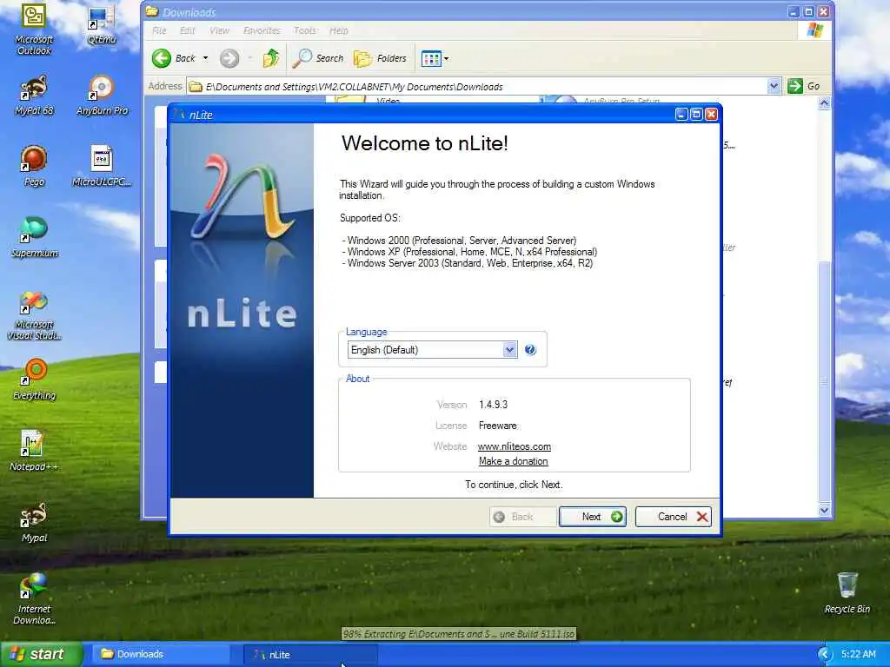Click the Welcome to nLite! heading
Image resolution: width=890 pixels, height=667 pixels.
[x=424, y=143]
